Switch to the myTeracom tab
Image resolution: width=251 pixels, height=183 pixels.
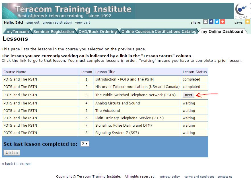click(x=18, y=32)
